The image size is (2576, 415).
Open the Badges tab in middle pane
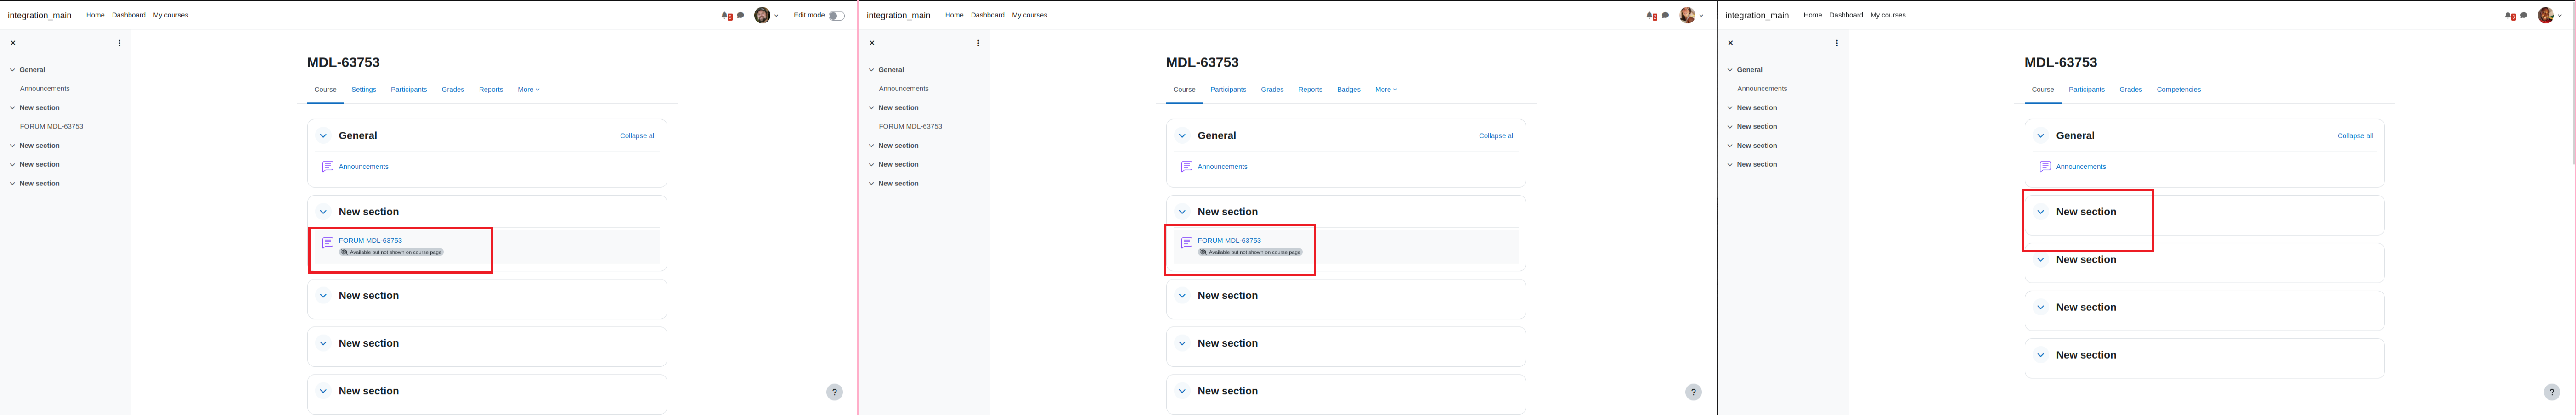coord(1349,90)
